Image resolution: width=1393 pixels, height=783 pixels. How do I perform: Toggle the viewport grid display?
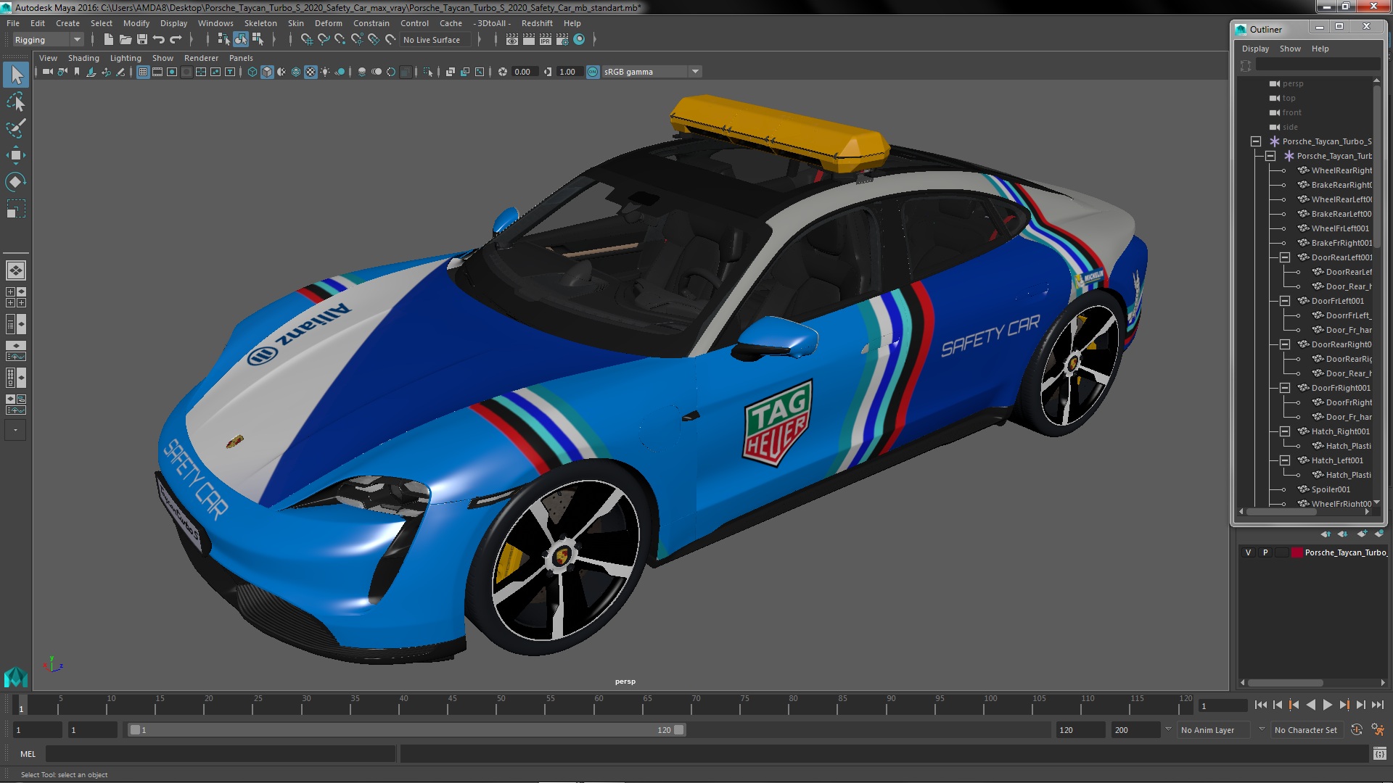[143, 72]
